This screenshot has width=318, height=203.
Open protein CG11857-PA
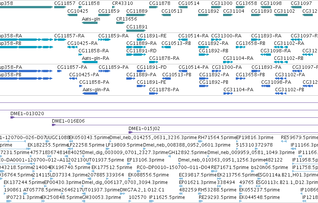click(72, 67)
